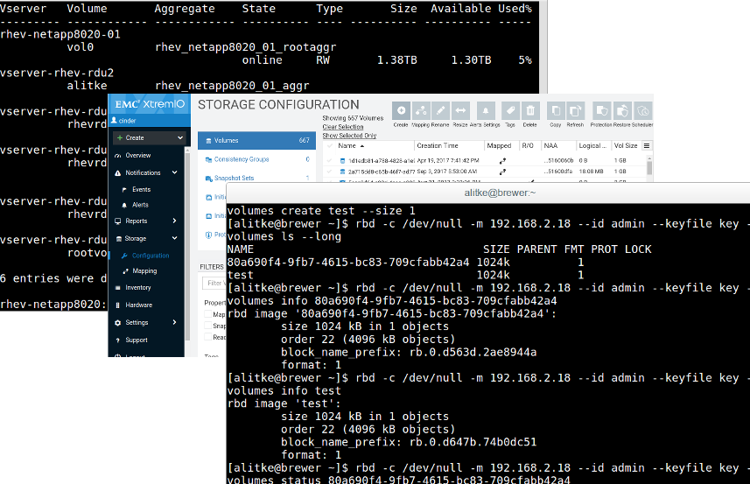Sort by R/O column header
The height and width of the screenshot is (484, 750).
click(528, 146)
